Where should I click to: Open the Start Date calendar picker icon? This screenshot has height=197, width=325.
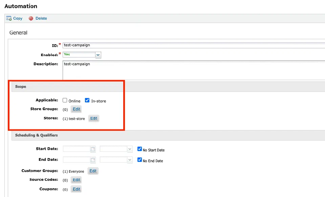pos(93,149)
